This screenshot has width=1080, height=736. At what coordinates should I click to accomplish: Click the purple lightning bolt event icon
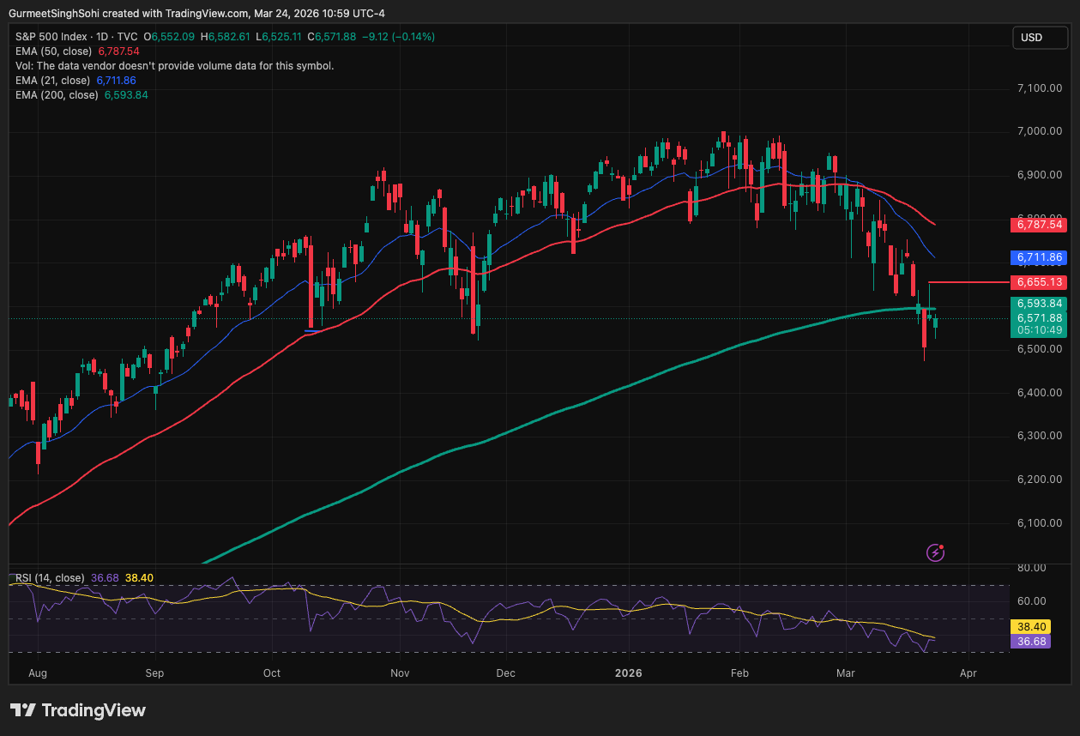pyautogui.click(x=936, y=552)
